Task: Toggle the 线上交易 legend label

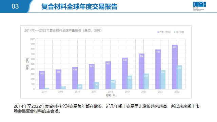Action: click(x=180, y=32)
